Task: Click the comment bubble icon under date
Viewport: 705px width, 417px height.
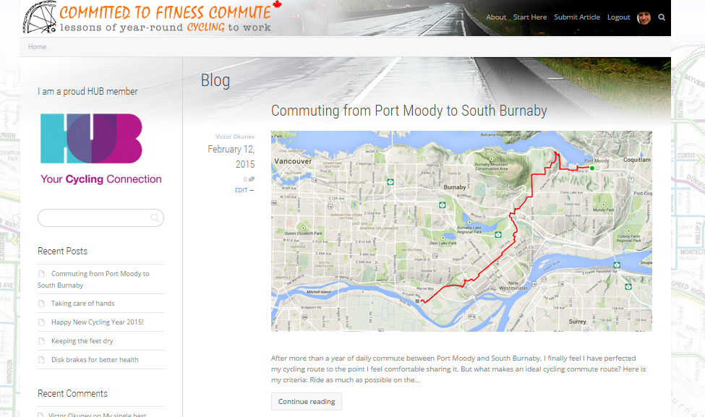Action: coord(252,179)
